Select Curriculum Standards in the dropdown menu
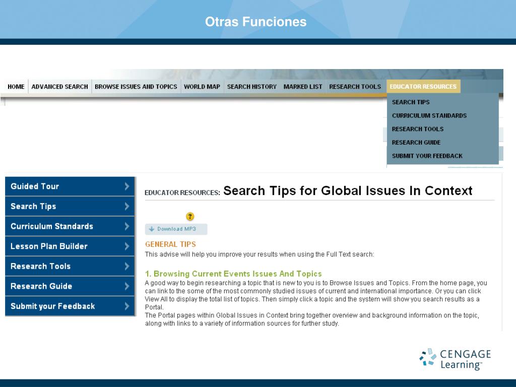516x387 pixels. click(429, 115)
